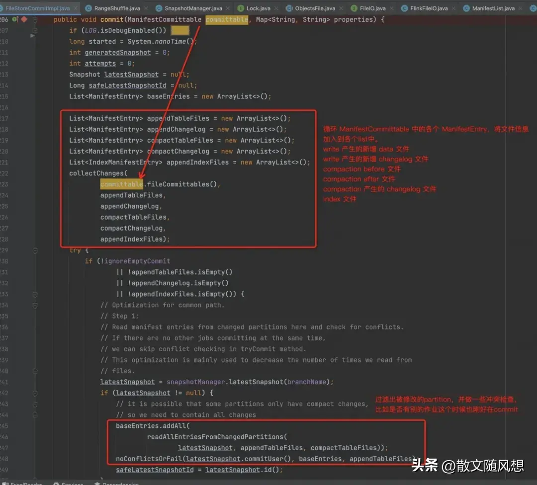Click 'snapshotManager' in the latestSnapshot assignment
The image size is (537, 485).
coord(195,382)
